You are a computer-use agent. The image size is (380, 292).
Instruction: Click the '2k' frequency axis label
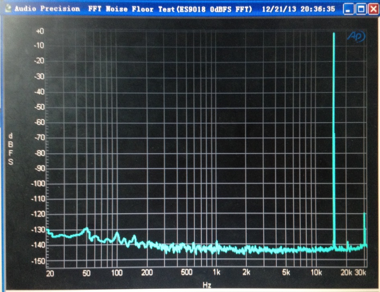[246, 272]
